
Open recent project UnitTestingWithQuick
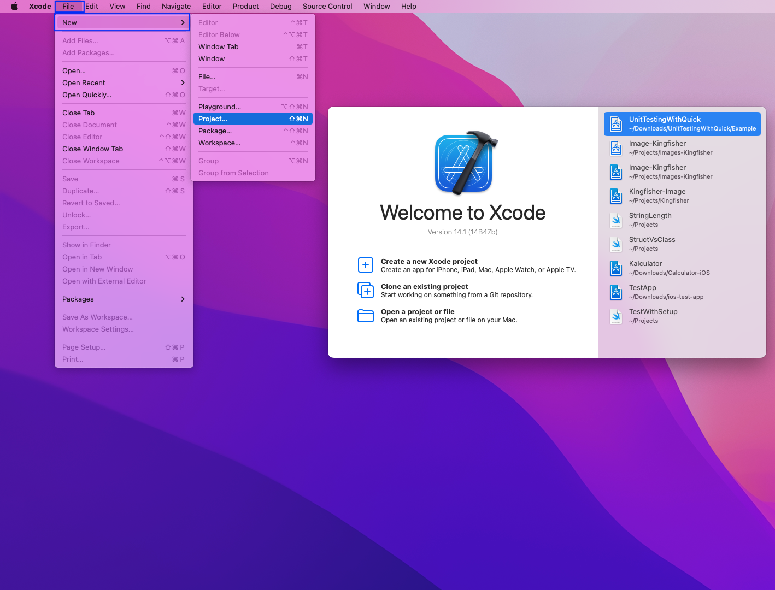[682, 124]
